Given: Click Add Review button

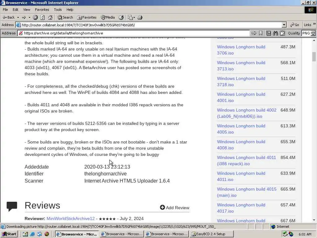Looking at the screenshot, I should tap(175, 207).
